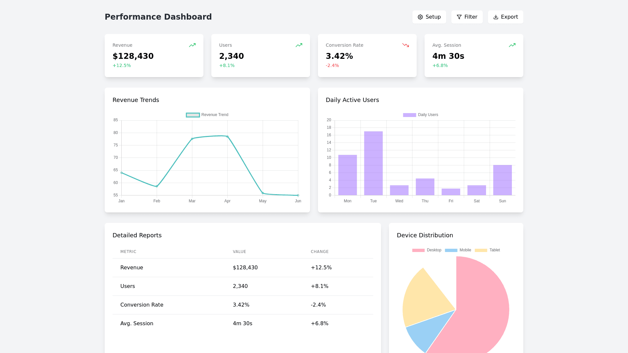Toggle the Mobile legend entry in Device Distribution
The width and height of the screenshot is (628, 353).
[458, 250]
